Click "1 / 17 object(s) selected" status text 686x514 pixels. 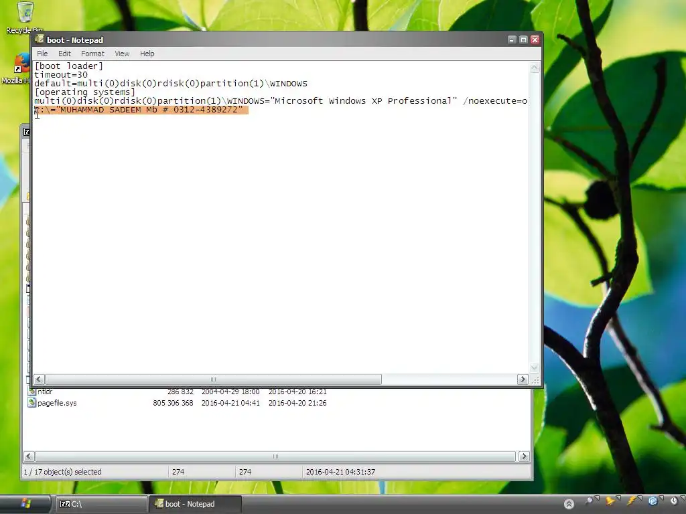point(62,472)
